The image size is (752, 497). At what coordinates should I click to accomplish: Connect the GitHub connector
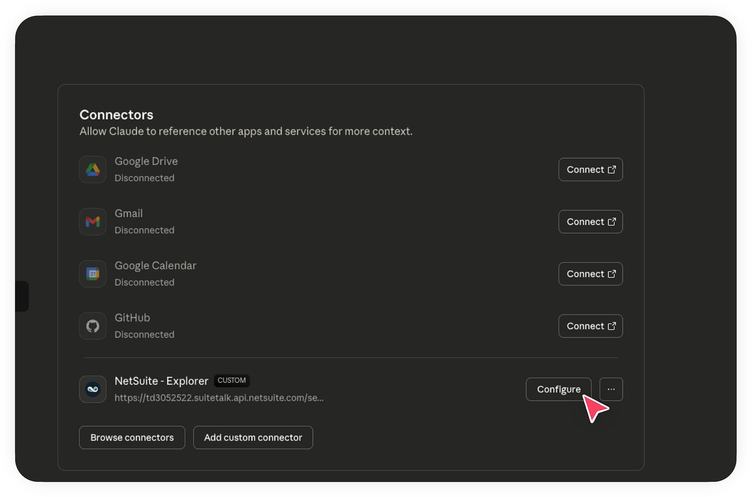pyautogui.click(x=590, y=326)
